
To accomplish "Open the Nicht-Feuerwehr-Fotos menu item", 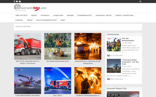I will tap(47, 20).
